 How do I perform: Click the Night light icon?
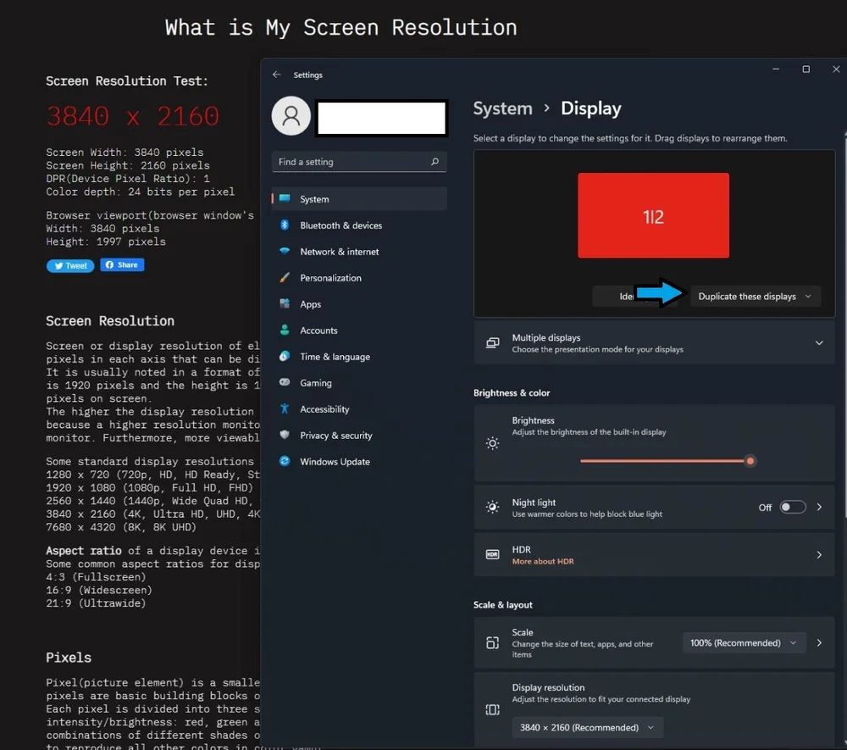493,507
